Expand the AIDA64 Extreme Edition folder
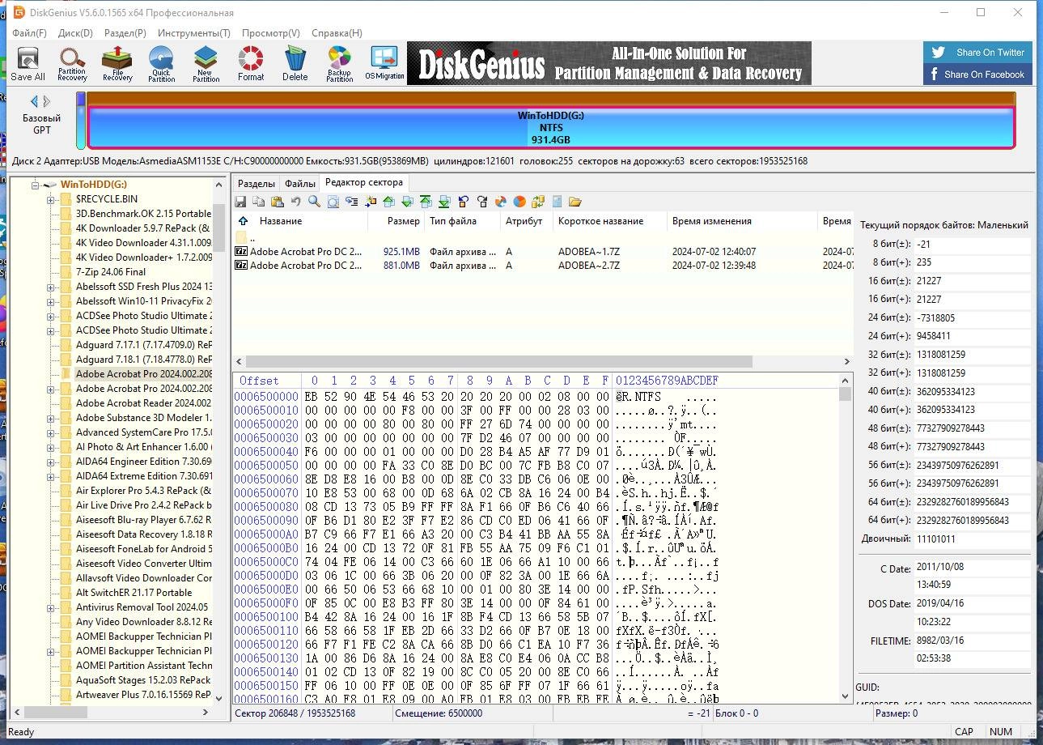1043x745 pixels. (x=51, y=475)
